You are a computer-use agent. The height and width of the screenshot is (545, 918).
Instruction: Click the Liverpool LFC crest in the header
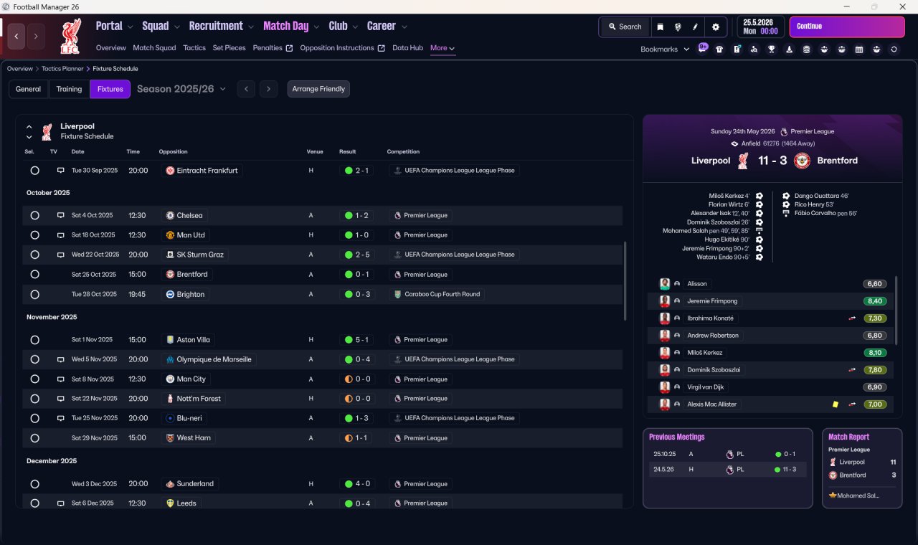click(x=70, y=37)
